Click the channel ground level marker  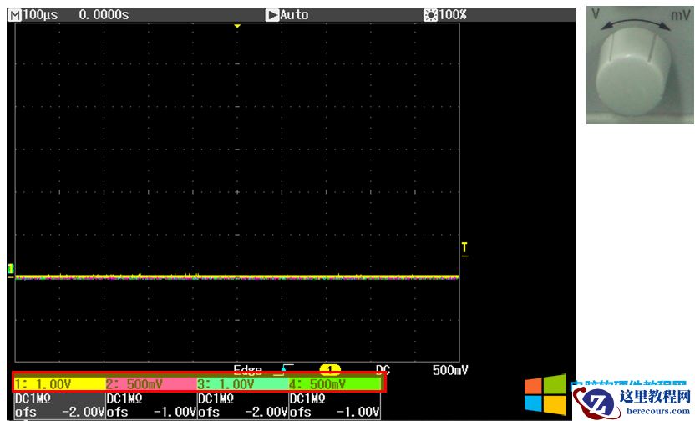(x=11, y=269)
